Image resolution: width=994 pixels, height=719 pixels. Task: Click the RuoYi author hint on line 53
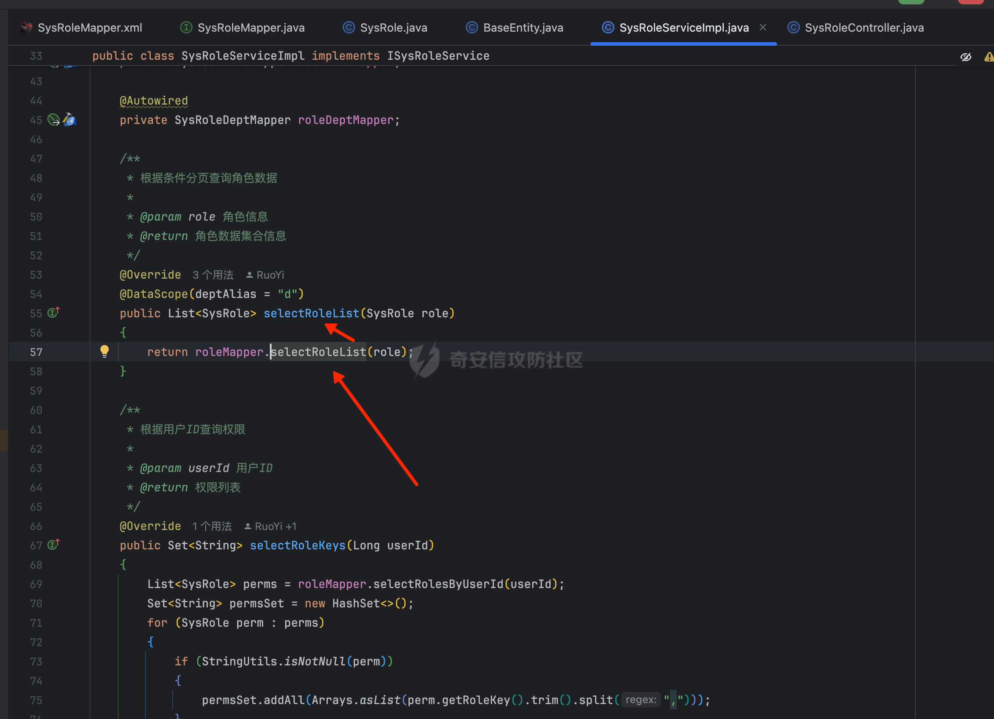tap(265, 275)
